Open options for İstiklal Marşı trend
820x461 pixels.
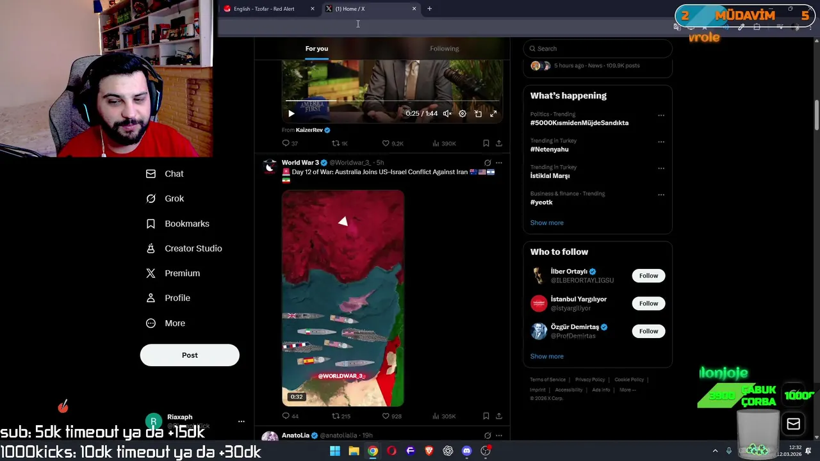pyautogui.click(x=661, y=168)
